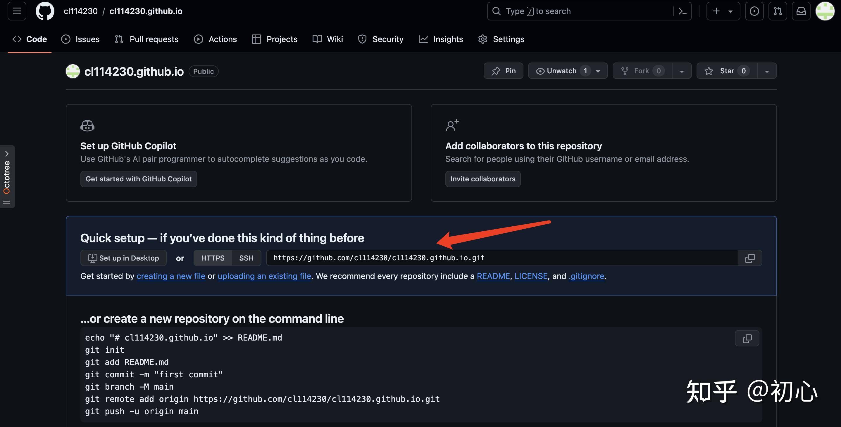
Task: Switch to the Pull requests tab
Action: 147,39
